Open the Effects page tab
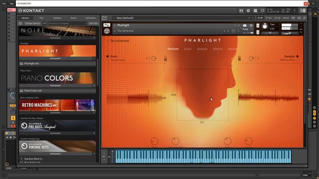Image resolution: width=319 pixels, height=179 pixels. coord(217,49)
